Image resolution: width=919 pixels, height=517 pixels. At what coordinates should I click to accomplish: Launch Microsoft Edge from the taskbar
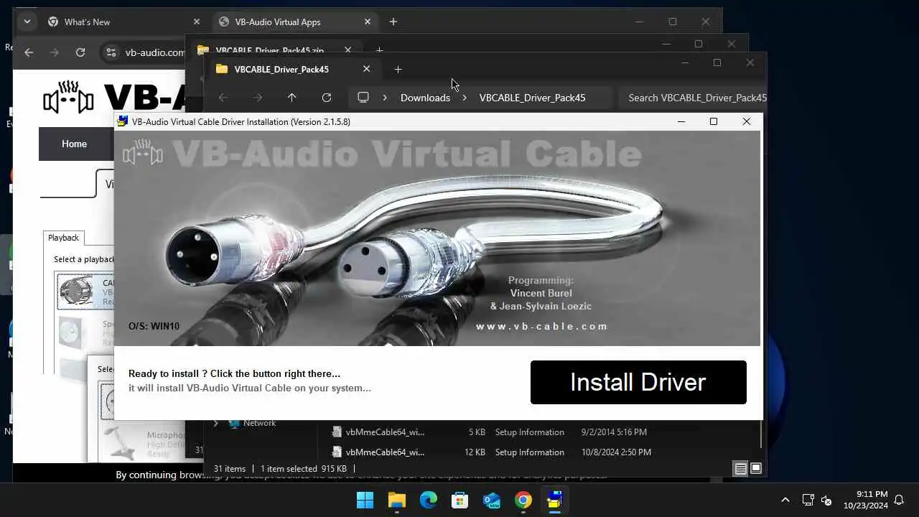[x=428, y=500]
